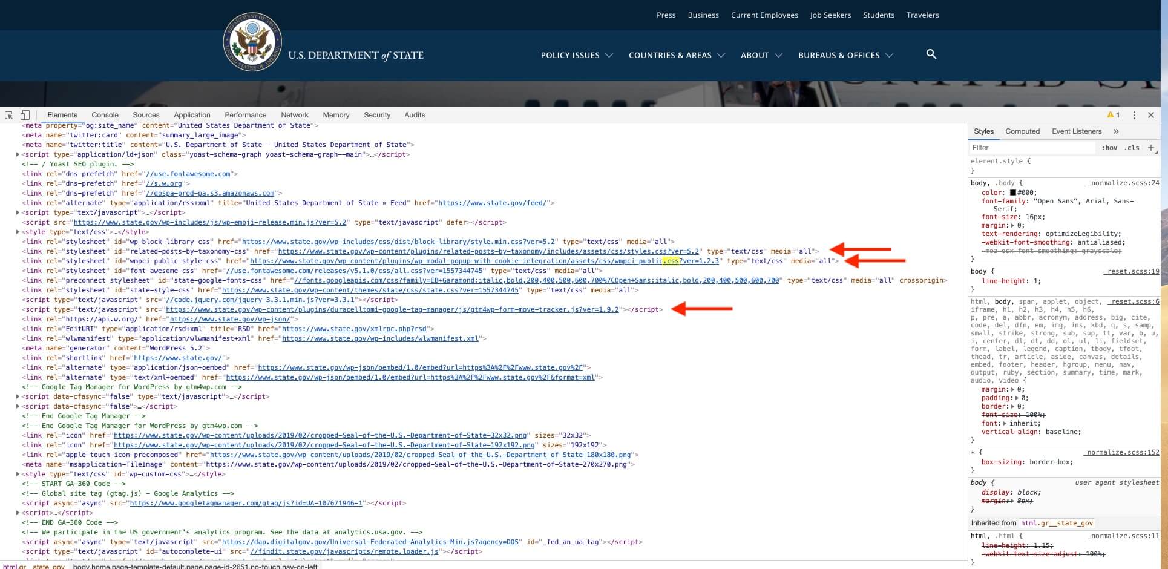This screenshot has width=1168, height=569.
Task: Open the Job Seekers link
Action: click(x=830, y=15)
